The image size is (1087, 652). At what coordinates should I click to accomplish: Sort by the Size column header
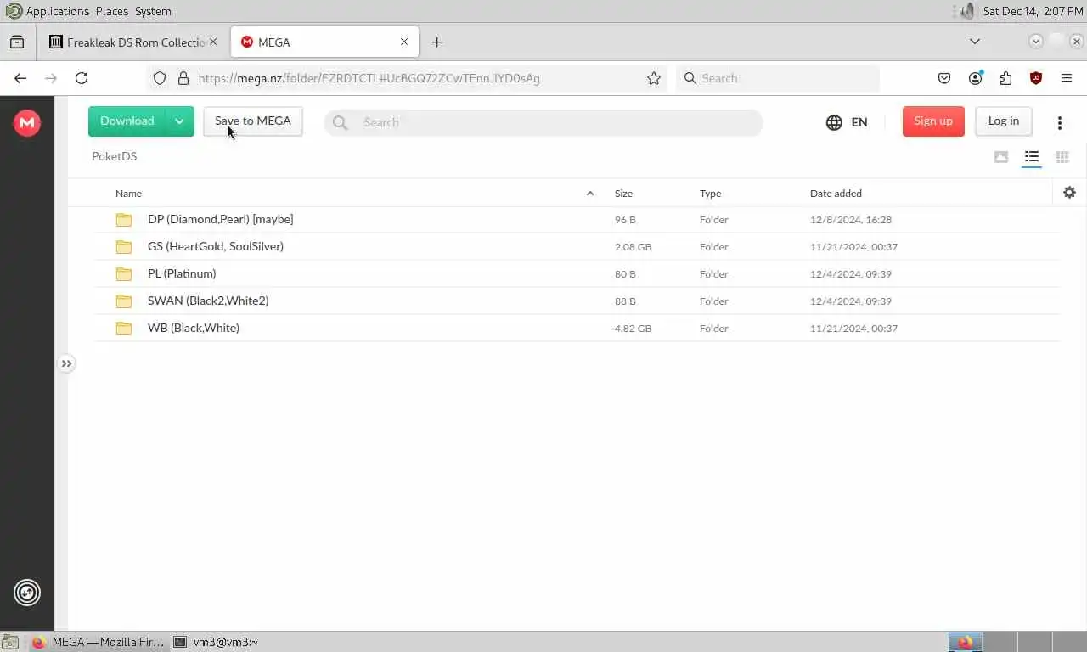[x=623, y=194]
